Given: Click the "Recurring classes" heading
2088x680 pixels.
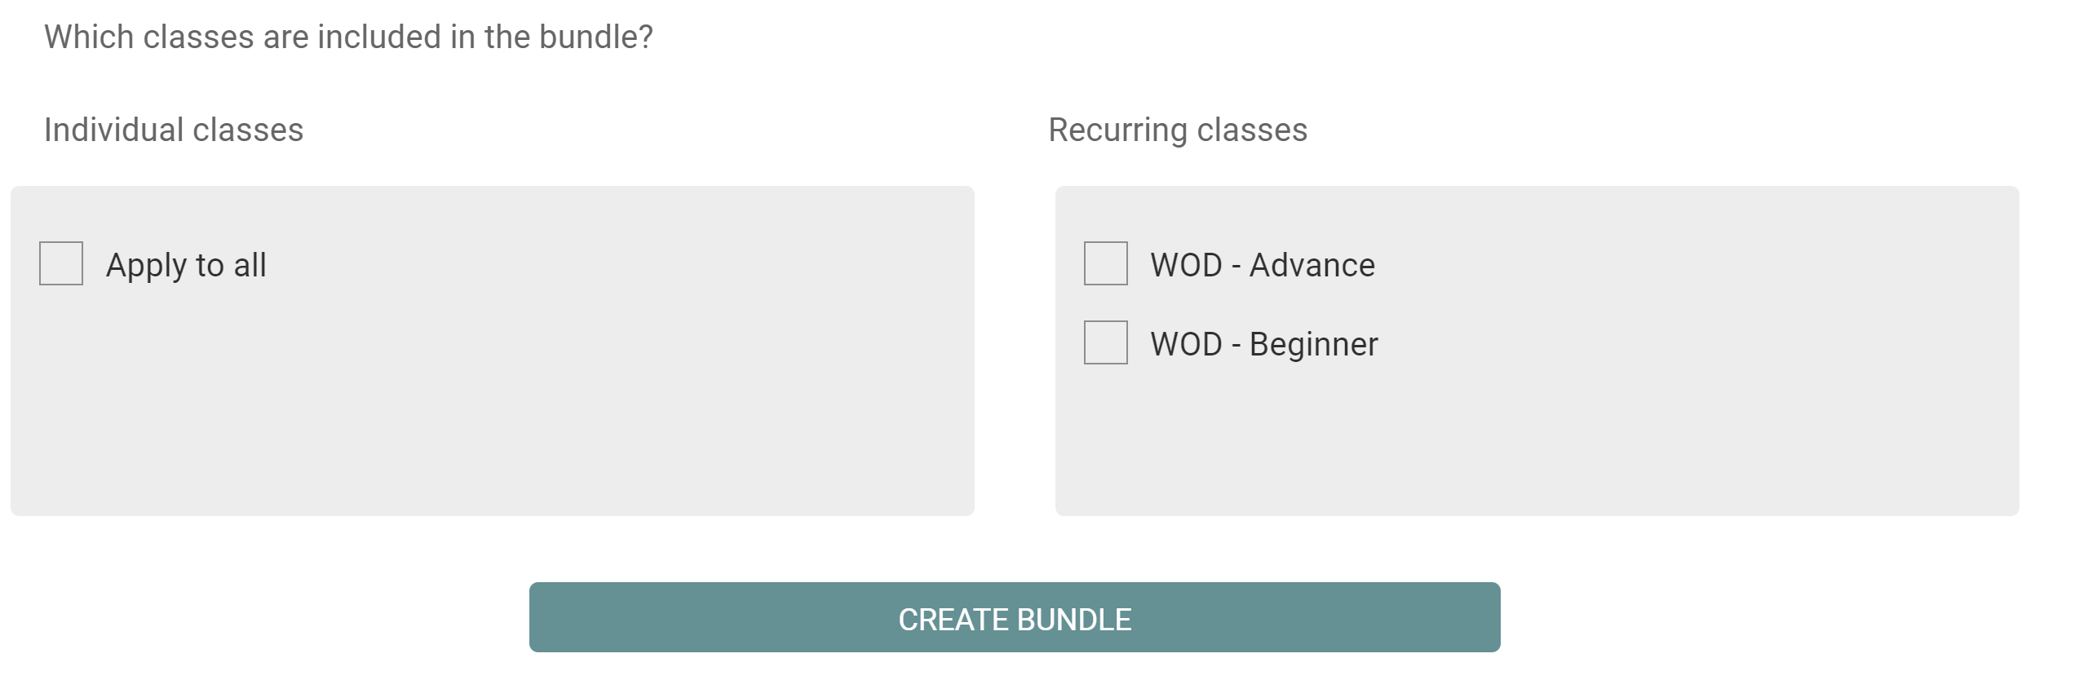Looking at the screenshot, I should point(1178,130).
